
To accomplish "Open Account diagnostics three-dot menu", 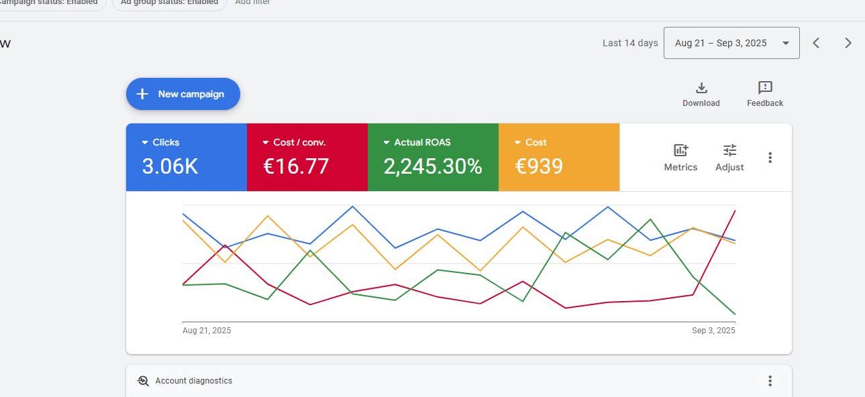I will click(x=770, y=381).
